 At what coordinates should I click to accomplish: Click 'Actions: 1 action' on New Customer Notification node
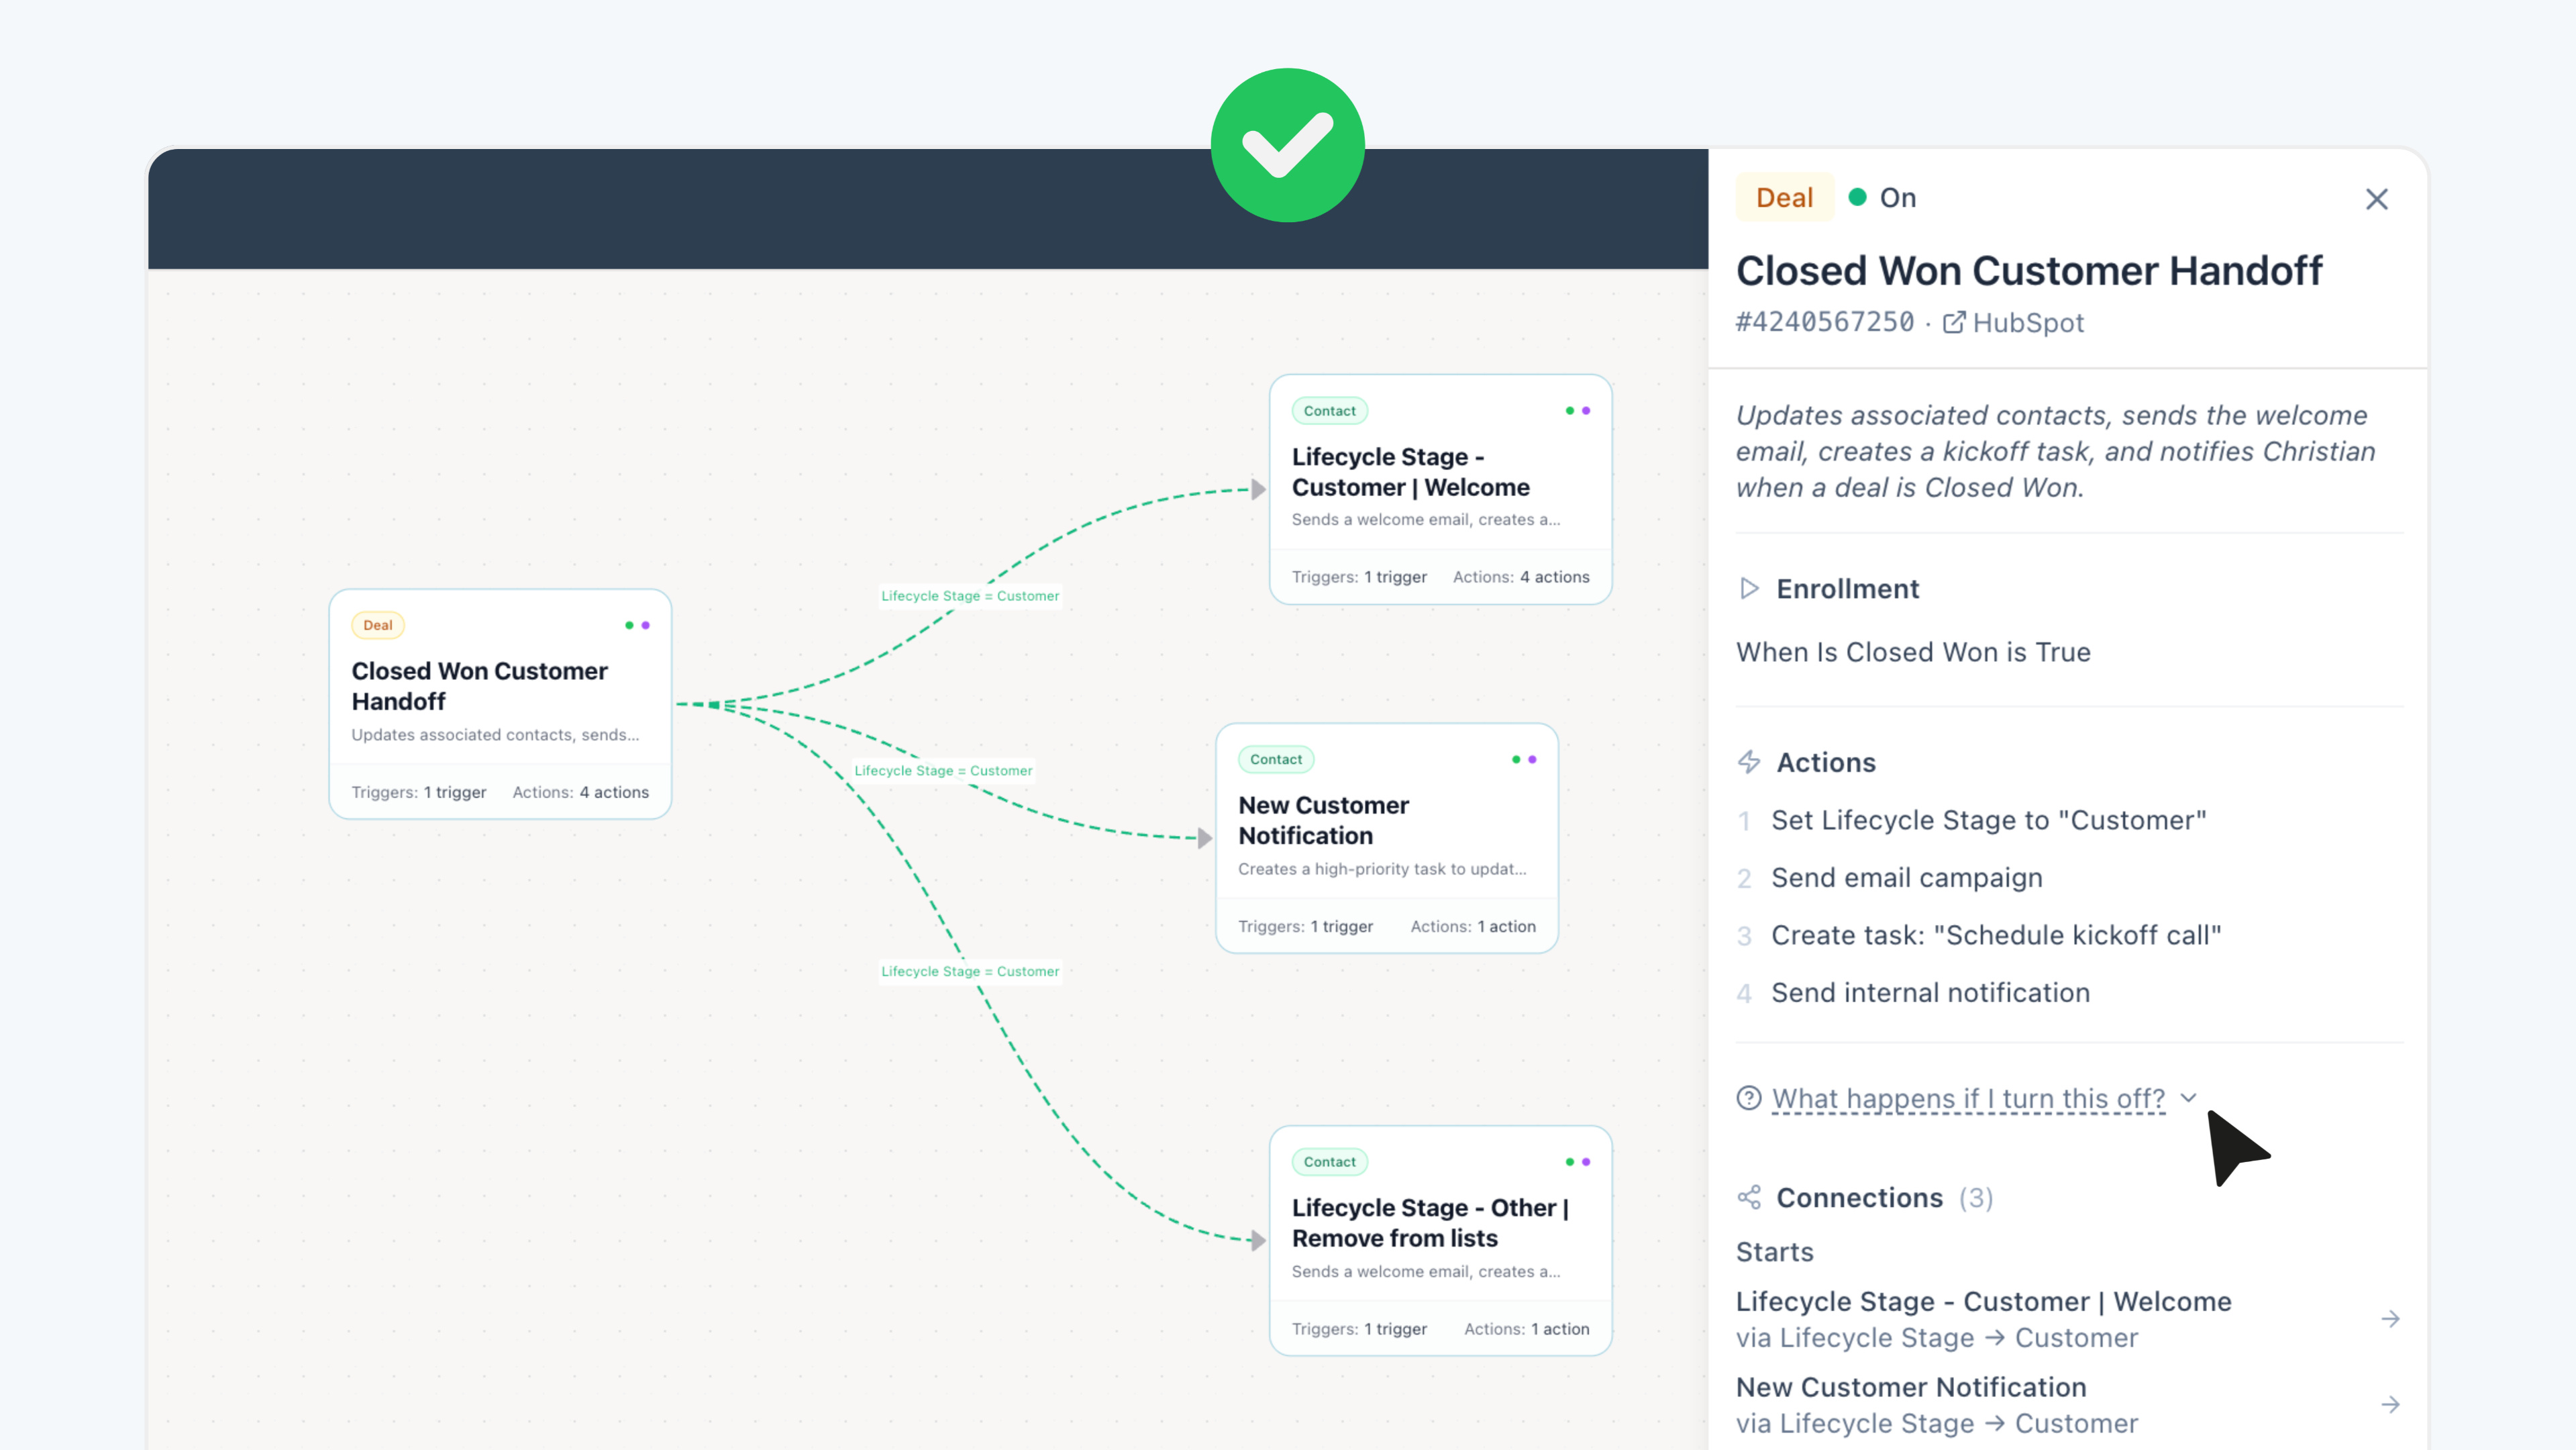tap(1473, 926)
